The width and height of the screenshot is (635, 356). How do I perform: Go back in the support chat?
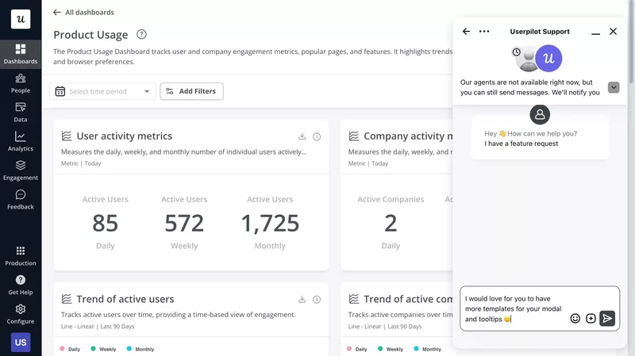(466, 32)
